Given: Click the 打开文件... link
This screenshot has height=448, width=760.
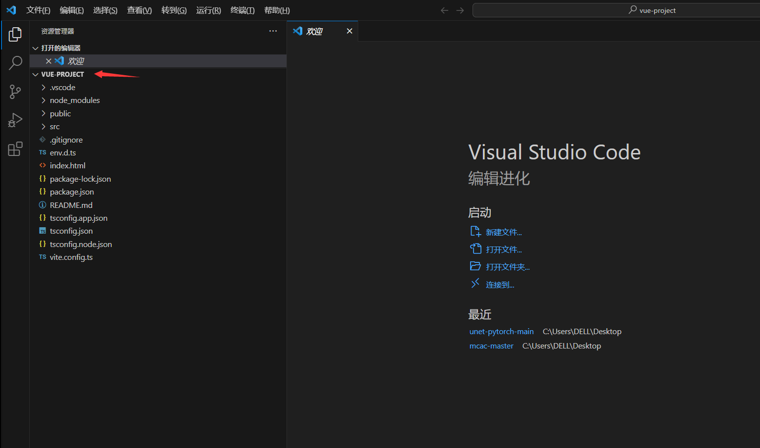Looking at the screenshot, I should tap(504, 249).
